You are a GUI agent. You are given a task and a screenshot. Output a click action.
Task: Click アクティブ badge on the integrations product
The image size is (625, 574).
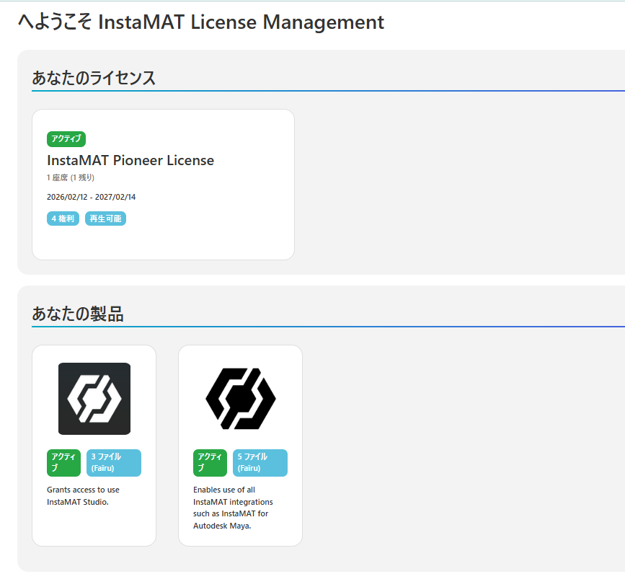pos(210,463)
